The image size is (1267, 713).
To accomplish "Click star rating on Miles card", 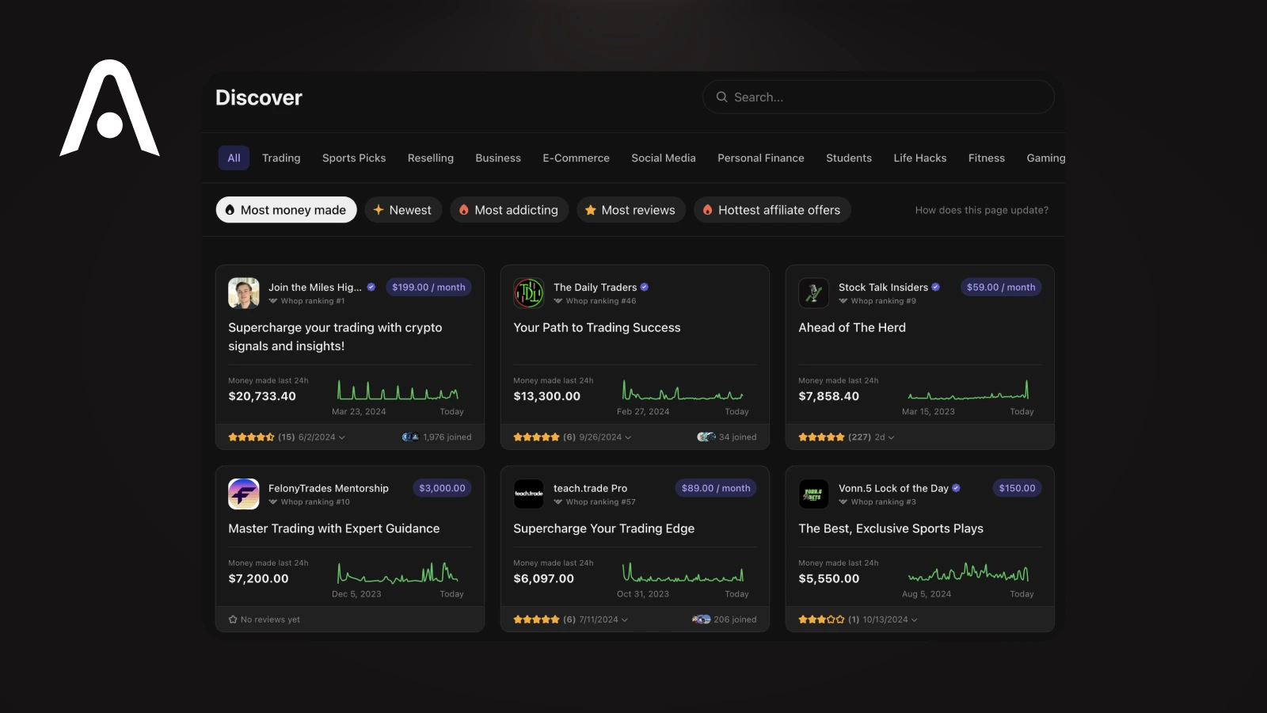I will tap(251, 437).
